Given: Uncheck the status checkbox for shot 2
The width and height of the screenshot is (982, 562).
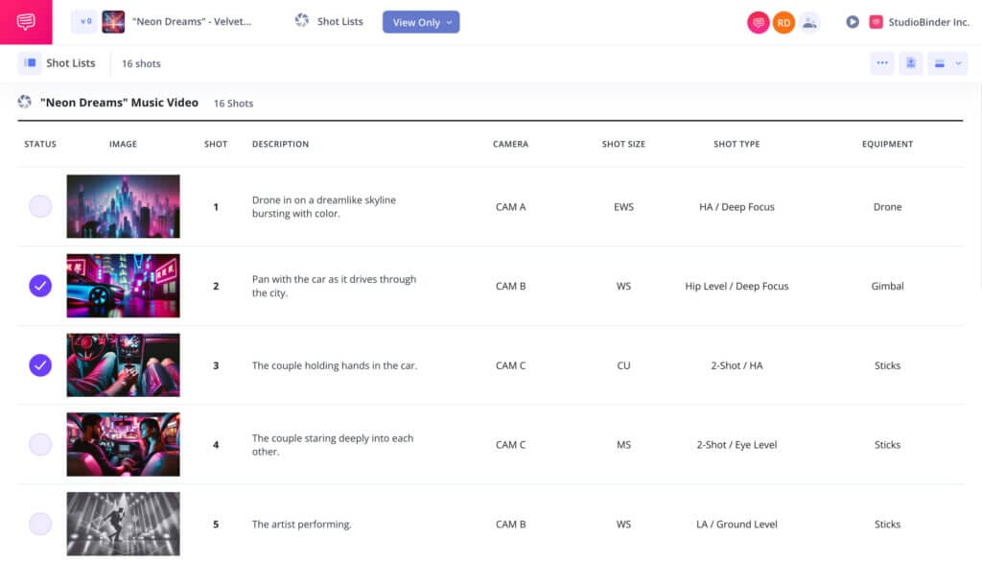Looking at the screenshot, I should (39, 285).
